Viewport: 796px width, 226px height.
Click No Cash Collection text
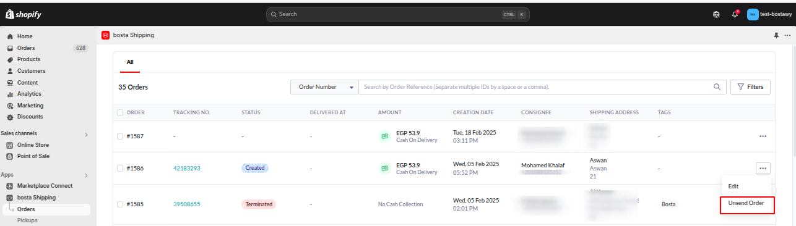[x=400, y=204]
